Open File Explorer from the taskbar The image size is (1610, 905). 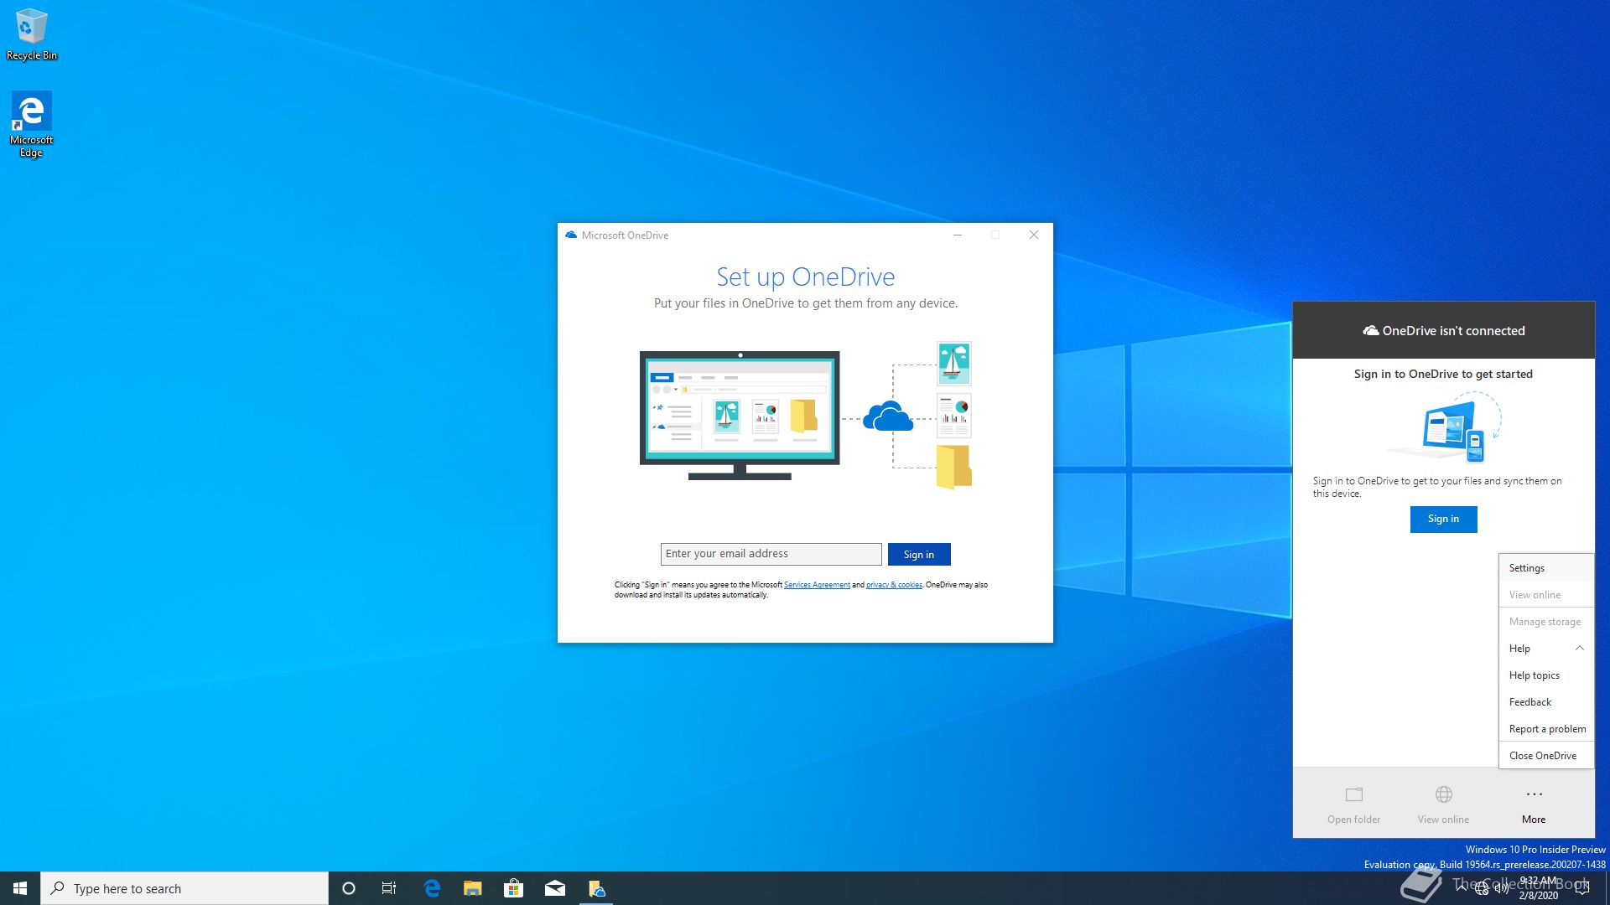473,888
